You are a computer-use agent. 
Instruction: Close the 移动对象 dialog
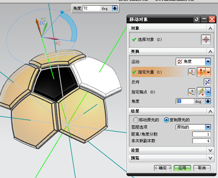pyautogui.click(x=212, y=19)
